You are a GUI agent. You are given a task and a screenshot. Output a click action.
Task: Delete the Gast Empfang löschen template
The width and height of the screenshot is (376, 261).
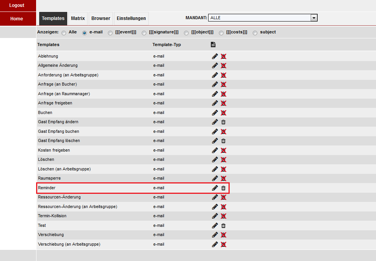(224, 141)
